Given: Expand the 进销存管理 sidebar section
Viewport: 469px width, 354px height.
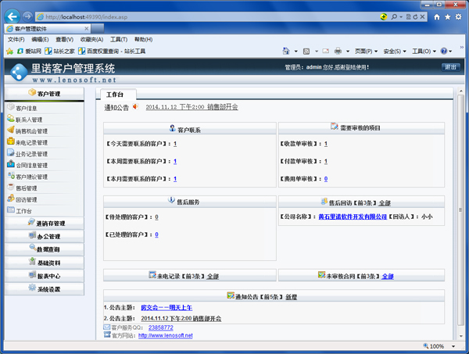Looking at the screenshot, I should tap(45, 223).
